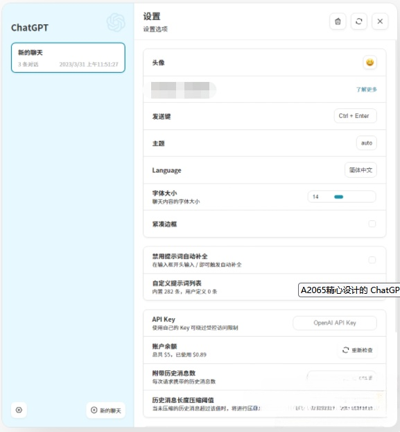The width and height of the screenshot is (400, 432).
Task: Click the clear-data icon in settings header
Action: click(338, 22)
